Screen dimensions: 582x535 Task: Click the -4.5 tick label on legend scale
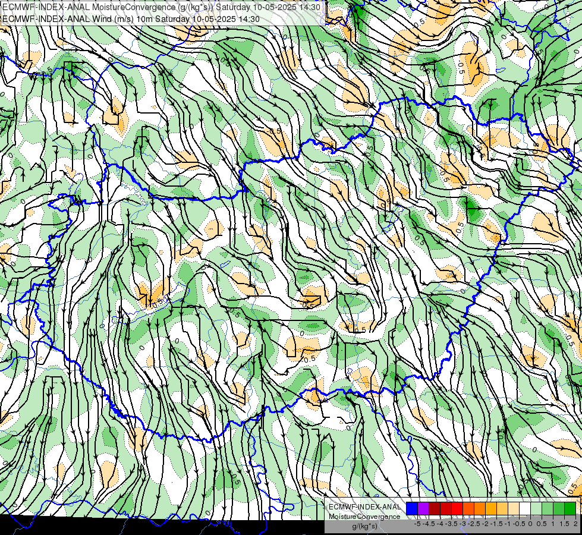[x=429, y=524]
